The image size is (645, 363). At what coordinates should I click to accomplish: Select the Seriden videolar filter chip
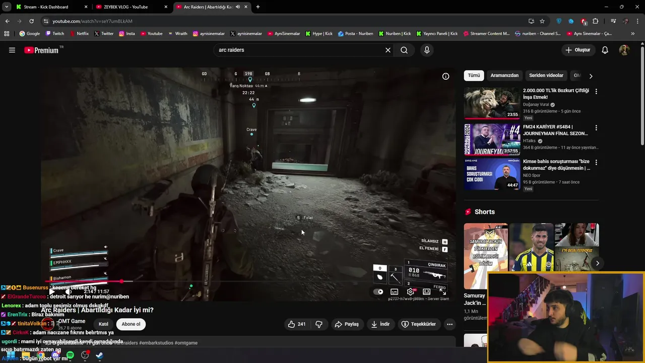pyautogui.click(x=546, y=76)
